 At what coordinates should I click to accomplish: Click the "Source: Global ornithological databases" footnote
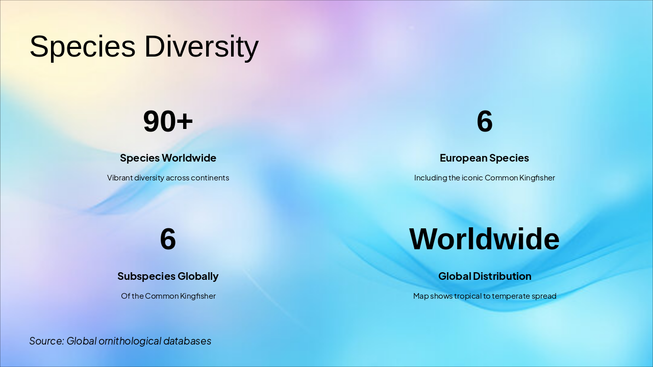pos(120,340)
